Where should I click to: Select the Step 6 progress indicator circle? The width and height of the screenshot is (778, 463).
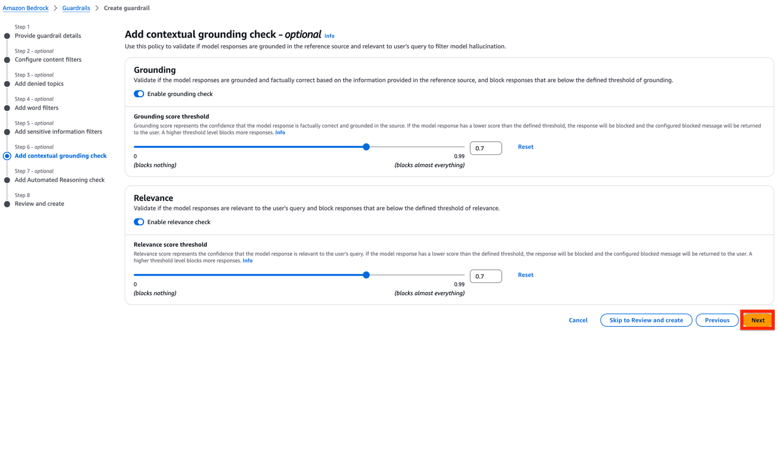pos(6,156)
